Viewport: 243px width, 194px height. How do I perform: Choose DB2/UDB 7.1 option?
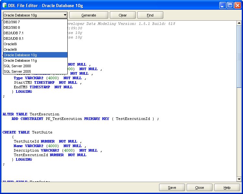pos(35,33)
